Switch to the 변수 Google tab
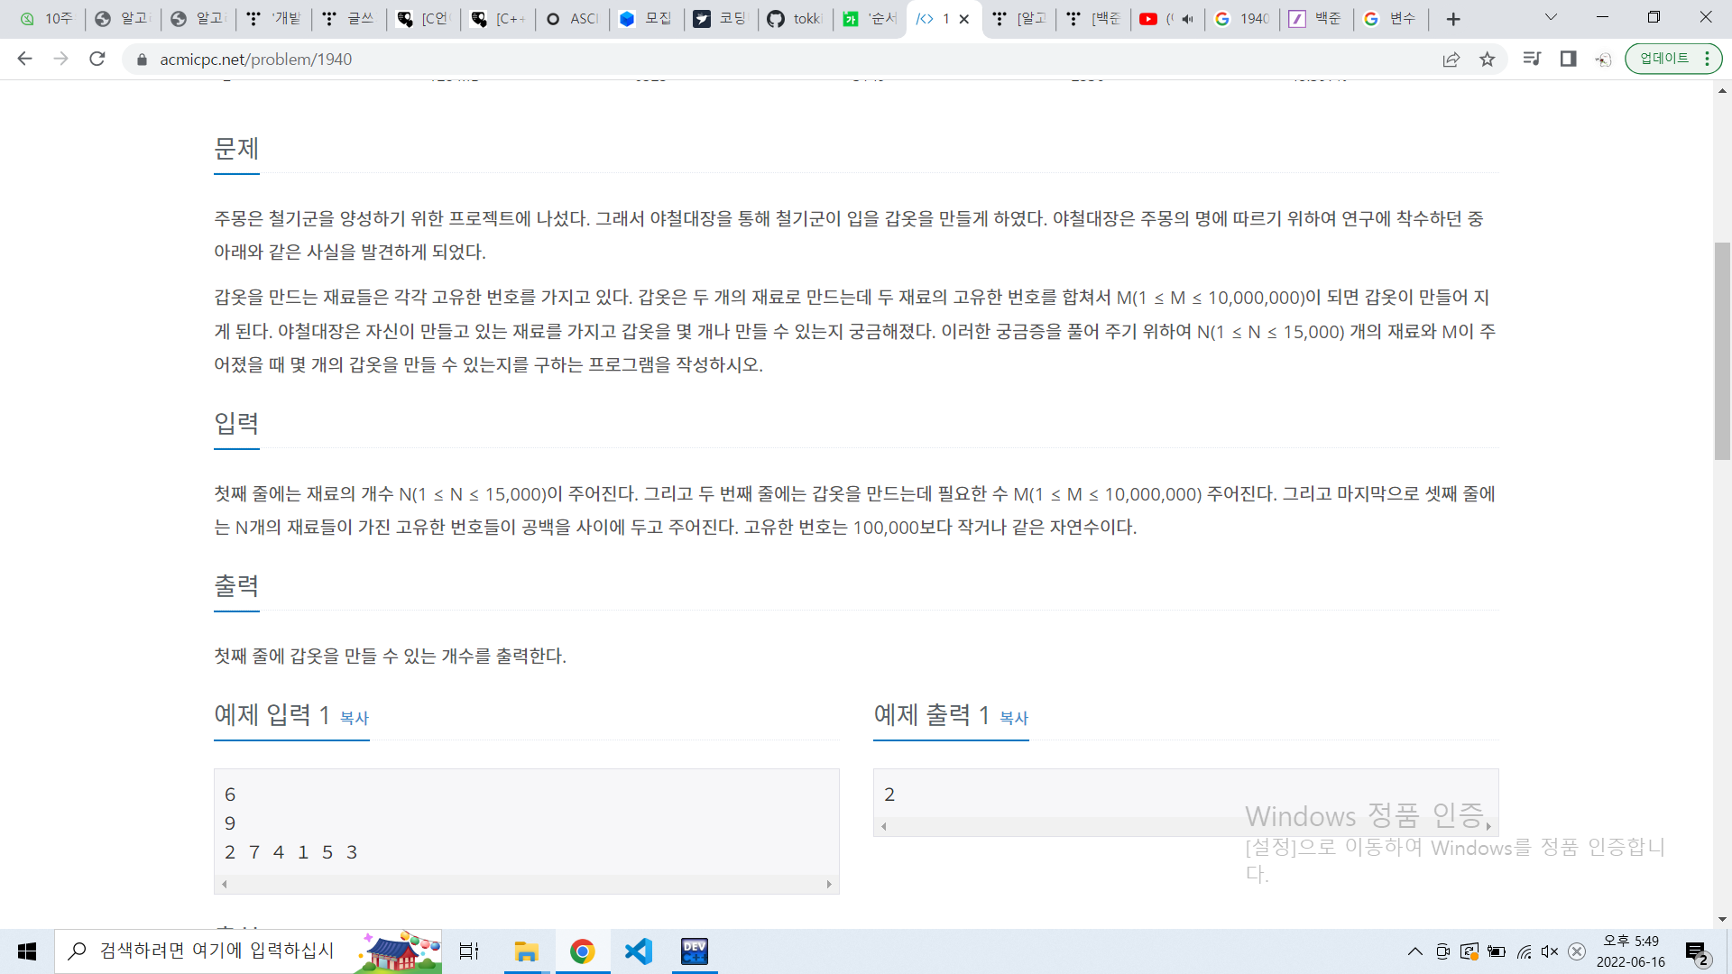1732x974 pixels. (x=1392, y=19)
